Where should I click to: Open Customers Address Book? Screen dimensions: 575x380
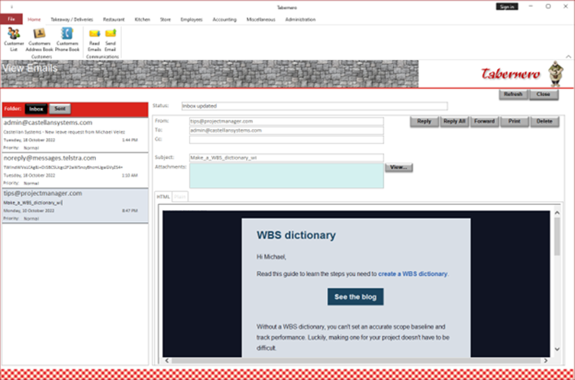(39, 40)
